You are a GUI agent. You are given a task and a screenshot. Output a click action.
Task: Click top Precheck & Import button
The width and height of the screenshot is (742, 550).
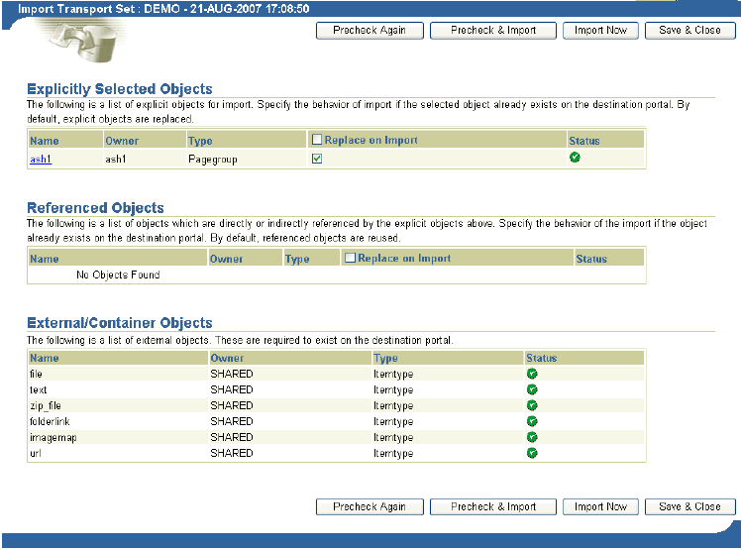[x=493, y=31]
